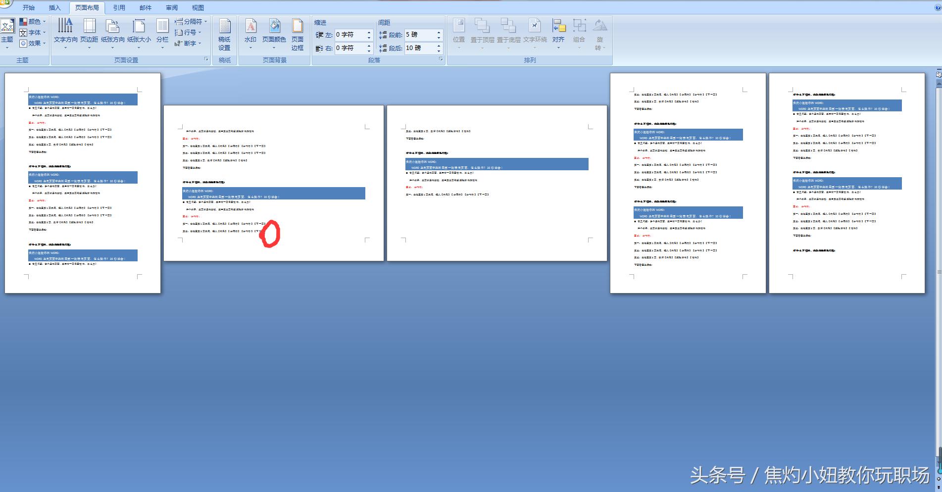The height and width of the screenshot is (492, 942).
Task: Expand the 断字 hyphenation dropdown
Action: click(x=188, y=44)
